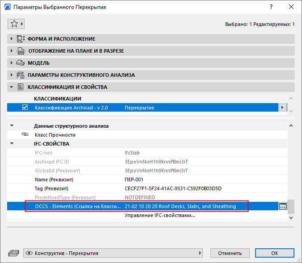Screen dimensions: 302x263
Task: Click the Отображение на плане panel icon
Action: [21, 51]
